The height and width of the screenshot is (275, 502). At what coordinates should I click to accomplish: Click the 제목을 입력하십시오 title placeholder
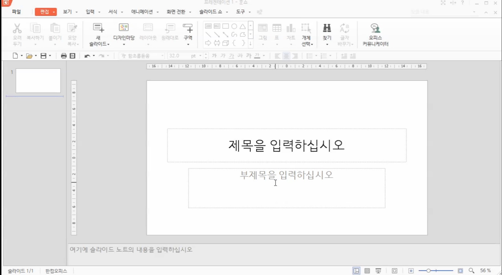(x=287, y=145)
